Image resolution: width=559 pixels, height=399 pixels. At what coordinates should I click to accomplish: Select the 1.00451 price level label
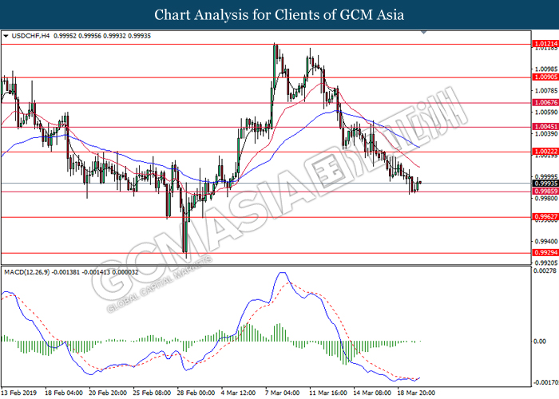545,127
